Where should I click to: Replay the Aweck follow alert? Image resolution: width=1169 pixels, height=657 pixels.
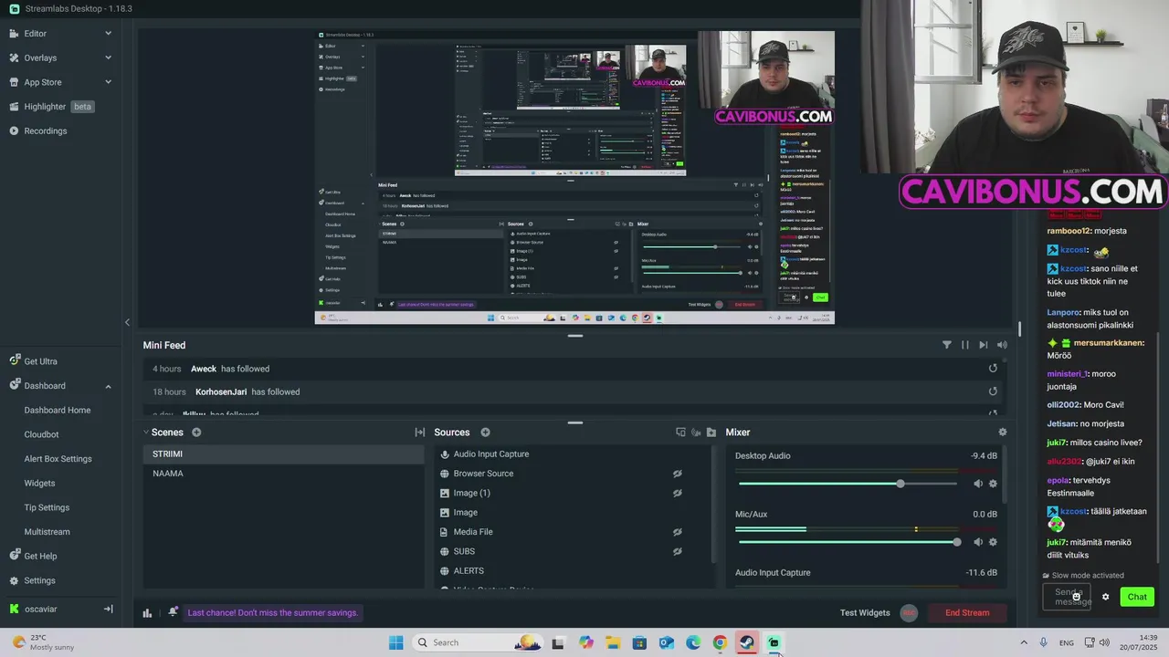(993, 369)
